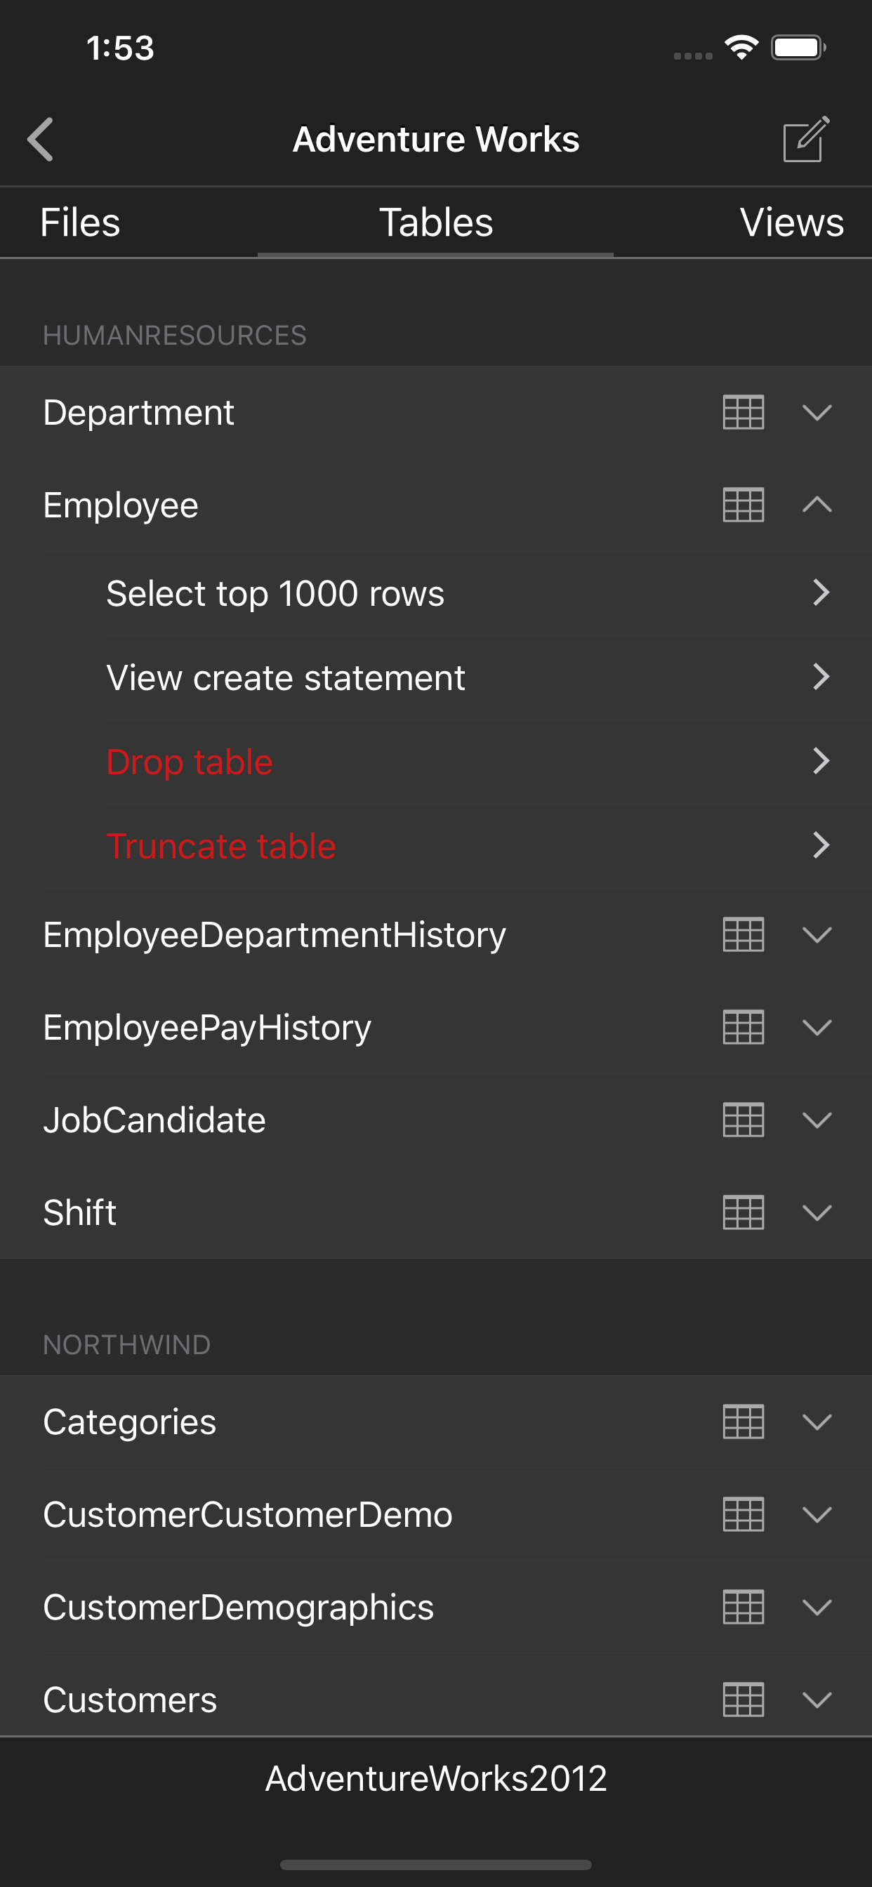Open the Shift table grid icon

pos(743,1212)
